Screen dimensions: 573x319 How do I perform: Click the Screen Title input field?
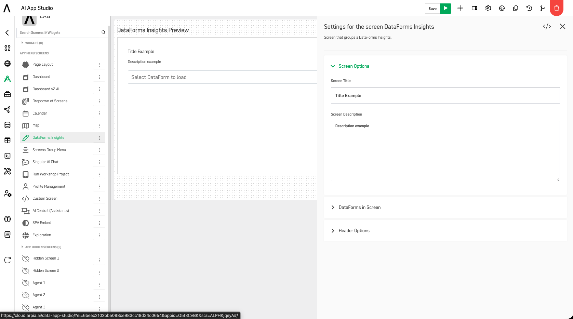(445, 95)
